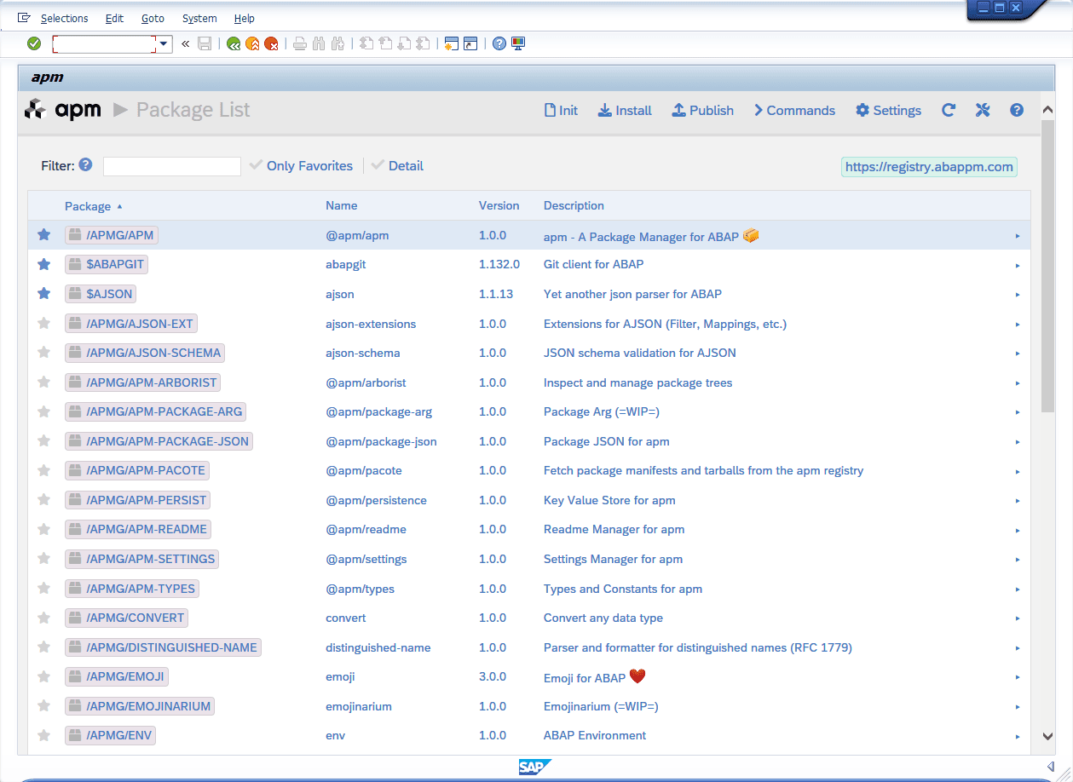Click the Filter text input field
Viewport: 1073px width, 782px height.
pyautogui.click(x=172, y=166)
